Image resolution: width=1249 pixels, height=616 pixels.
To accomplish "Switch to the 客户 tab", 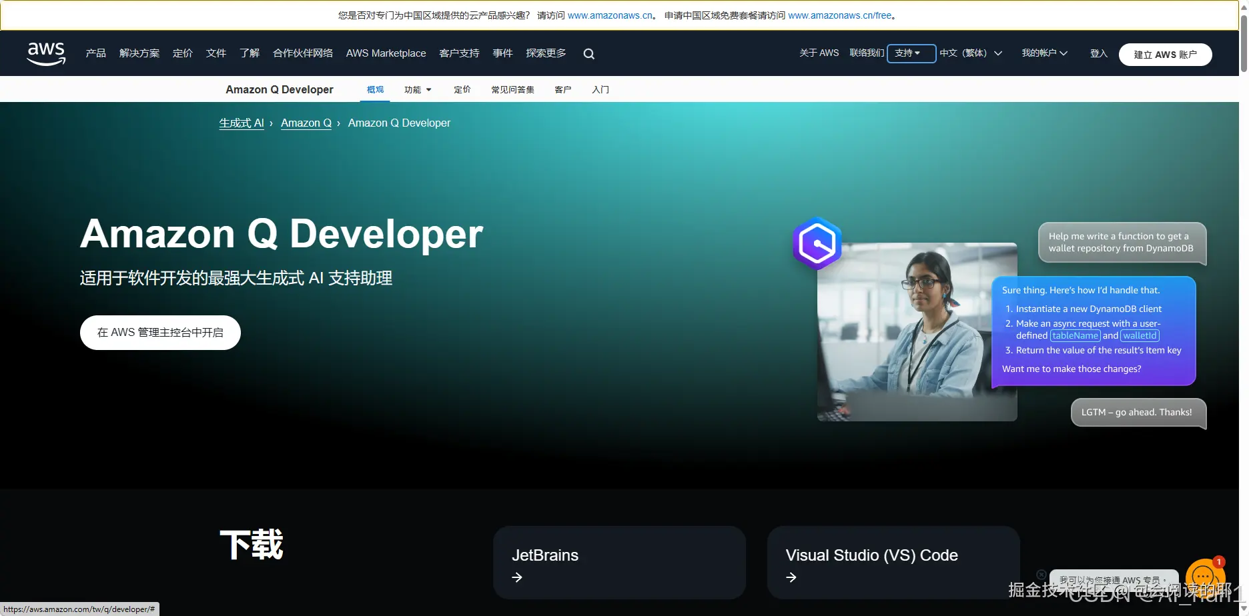I will [x=563, y=89].
